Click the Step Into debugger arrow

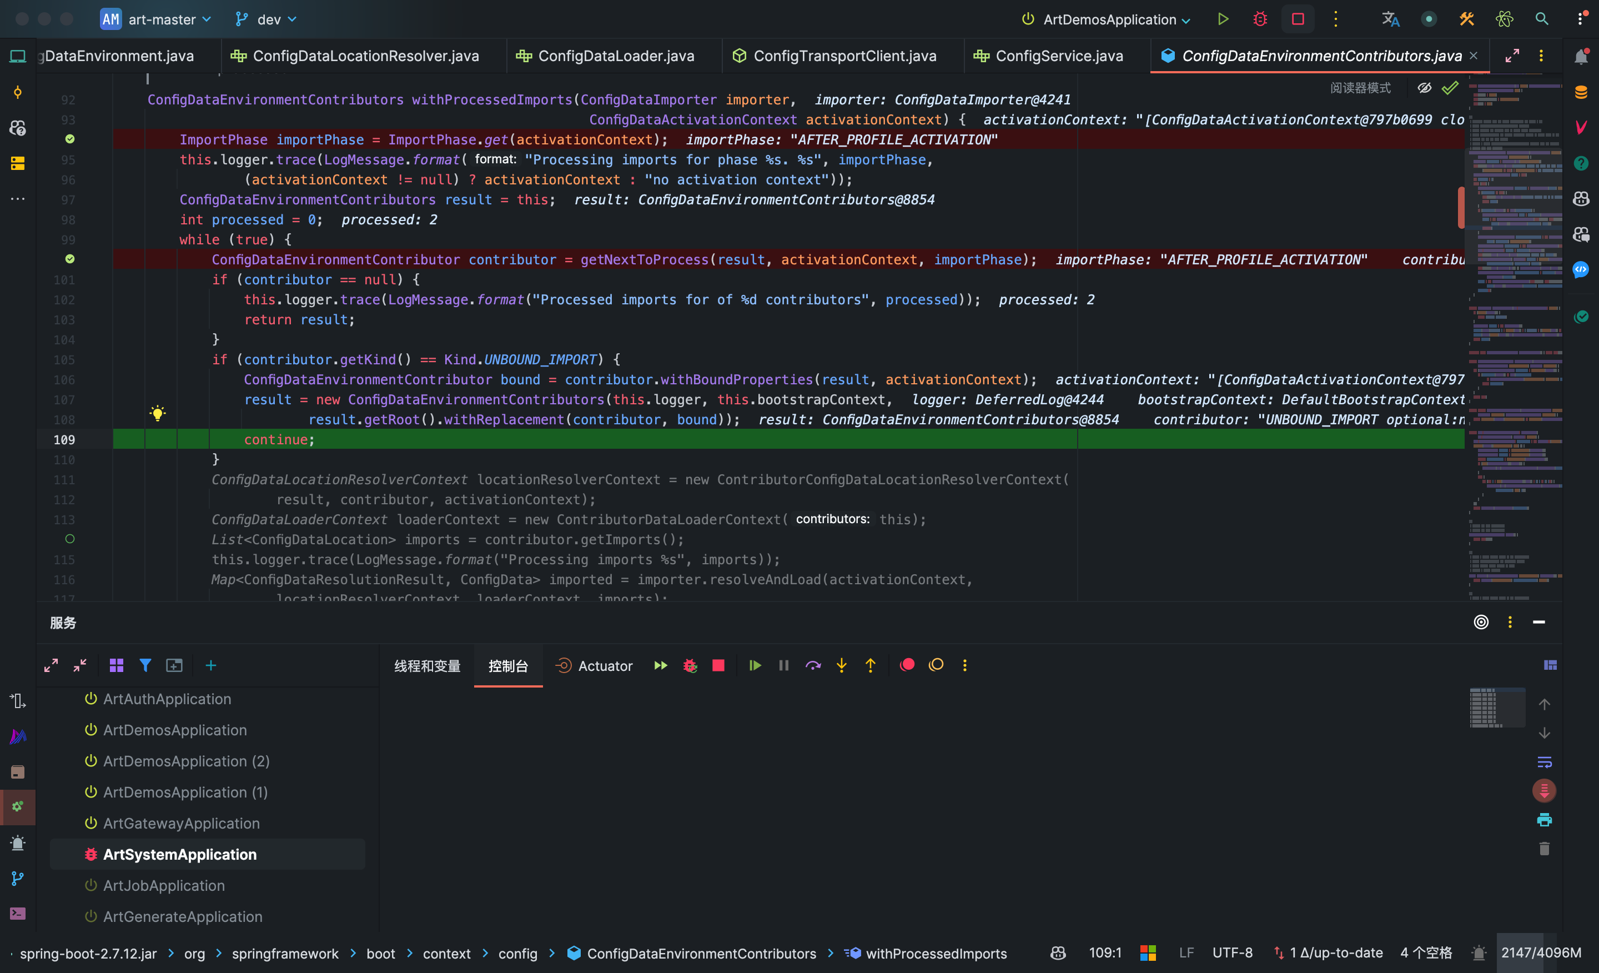842,665
